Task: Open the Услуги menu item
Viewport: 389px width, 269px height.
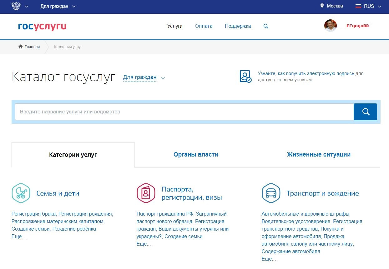Action: (x=175, y=26)
